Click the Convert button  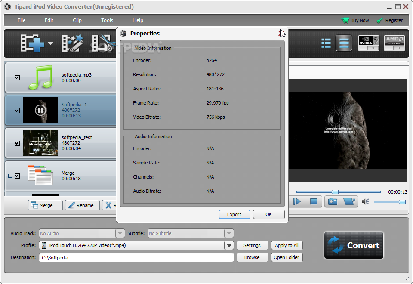354,245
